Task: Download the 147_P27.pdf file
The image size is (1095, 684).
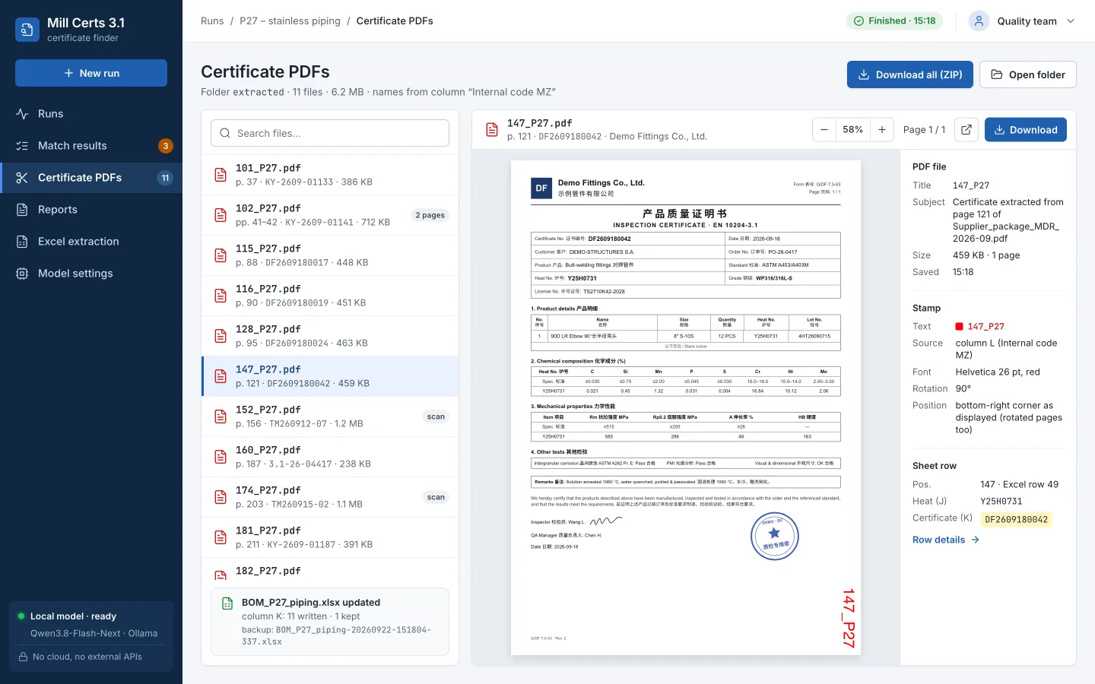Action: point(1025,130)
